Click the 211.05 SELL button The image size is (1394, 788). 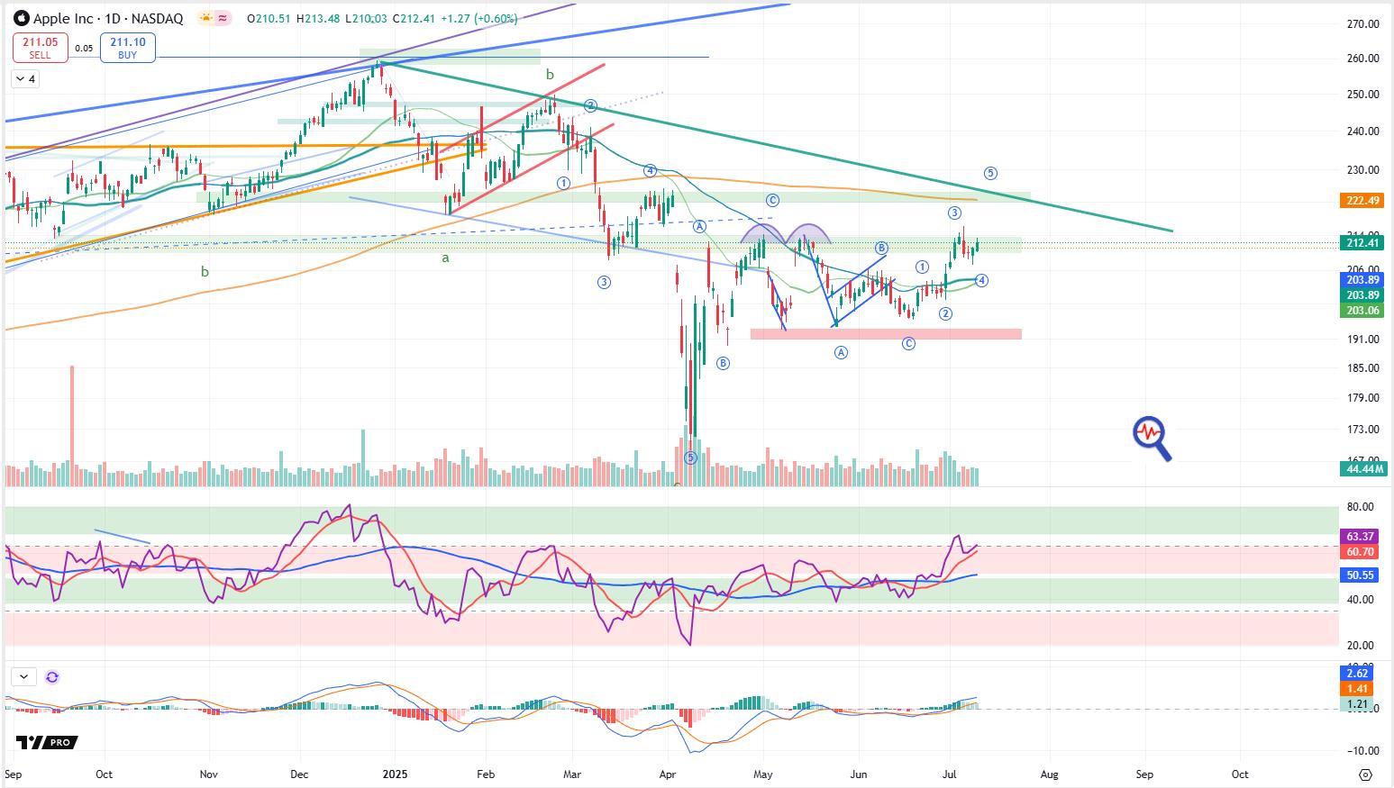tap(40, 48)
